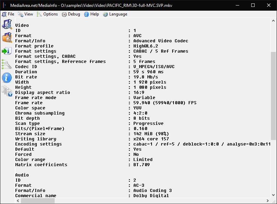Click the Open File sidebar icon

(x=7, y=24)
